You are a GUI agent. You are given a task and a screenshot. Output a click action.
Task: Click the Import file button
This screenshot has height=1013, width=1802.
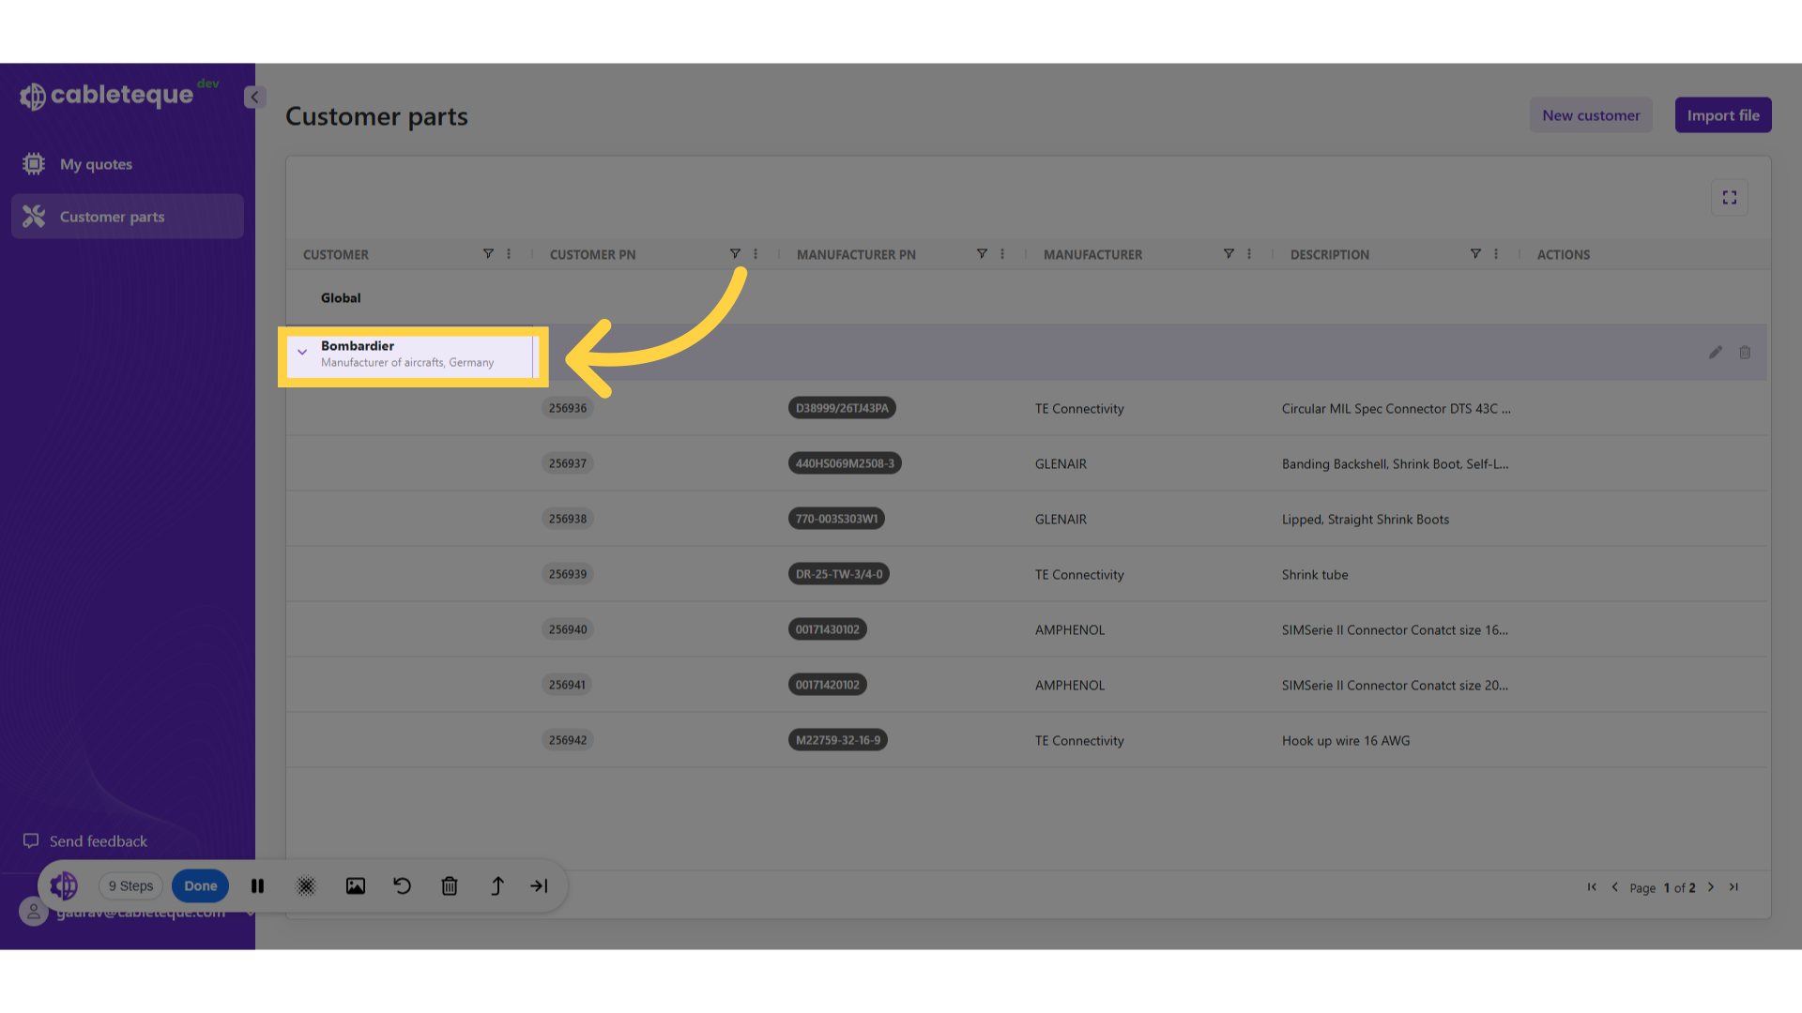click(1723, 115)
